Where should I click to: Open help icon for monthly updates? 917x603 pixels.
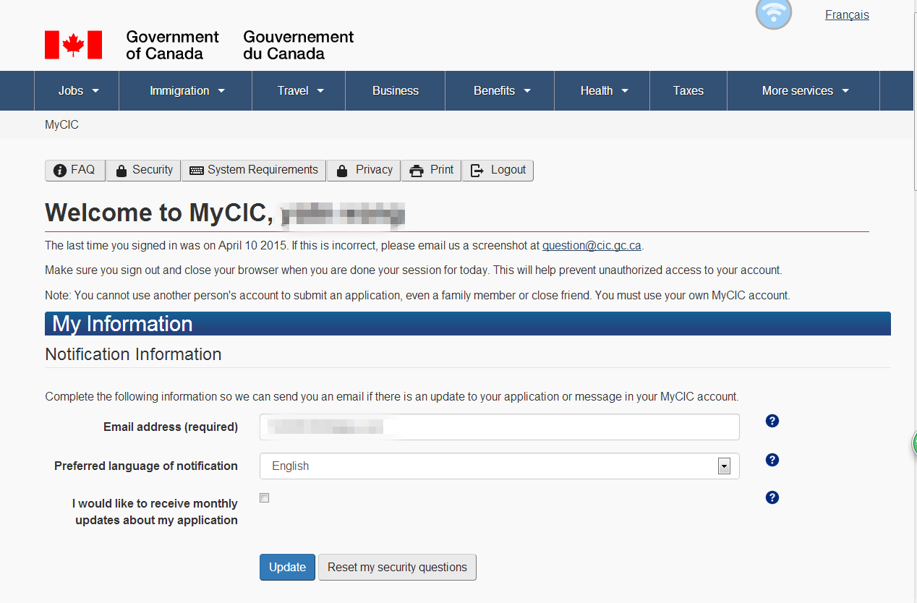[772, 497]
